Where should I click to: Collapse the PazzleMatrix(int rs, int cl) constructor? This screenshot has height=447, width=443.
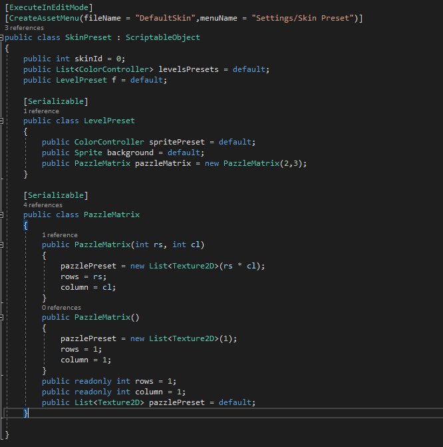1,244
